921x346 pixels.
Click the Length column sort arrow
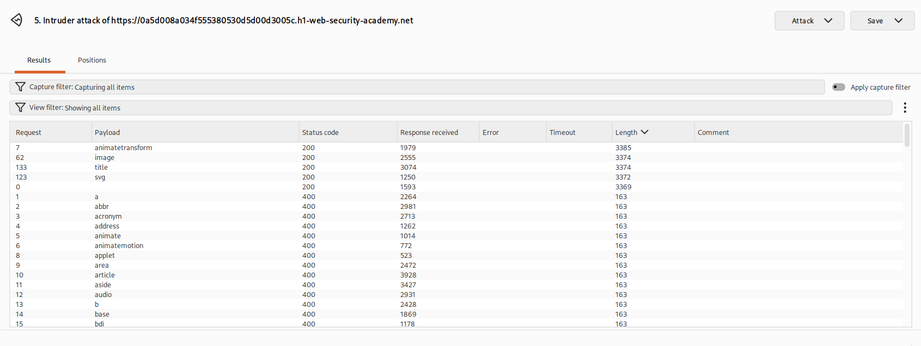point(645,132)
